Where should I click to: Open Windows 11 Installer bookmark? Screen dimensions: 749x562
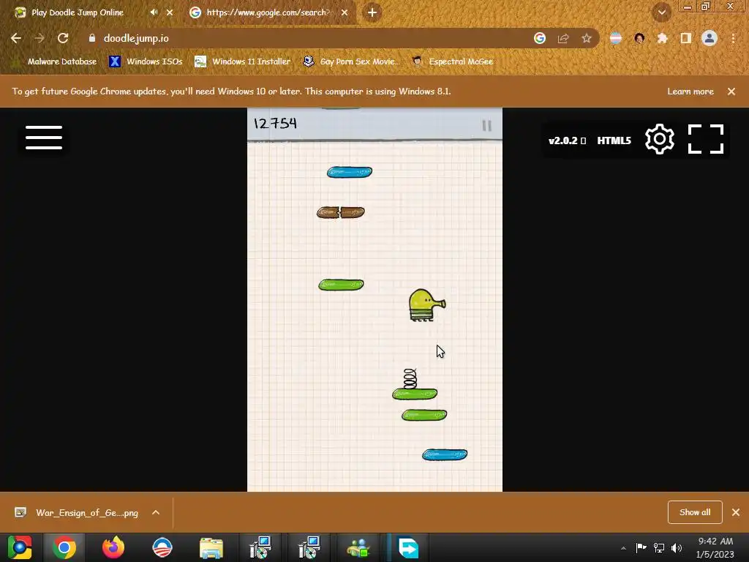point(243,61)
